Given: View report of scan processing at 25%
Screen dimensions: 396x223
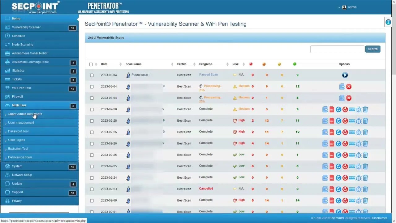Looking at the screenshot, I should point(342,98).
